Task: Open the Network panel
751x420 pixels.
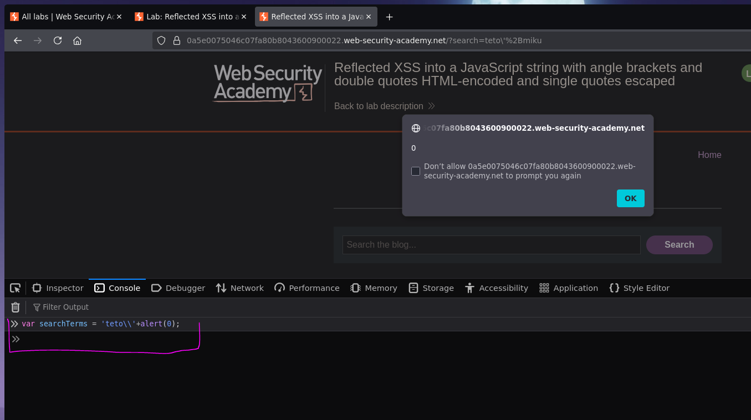Action: (x=239, y=288)
